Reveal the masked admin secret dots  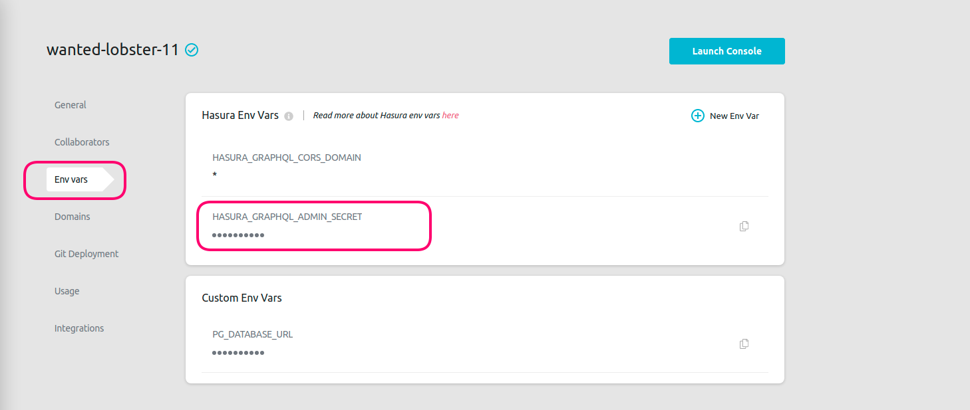[238, 235]
